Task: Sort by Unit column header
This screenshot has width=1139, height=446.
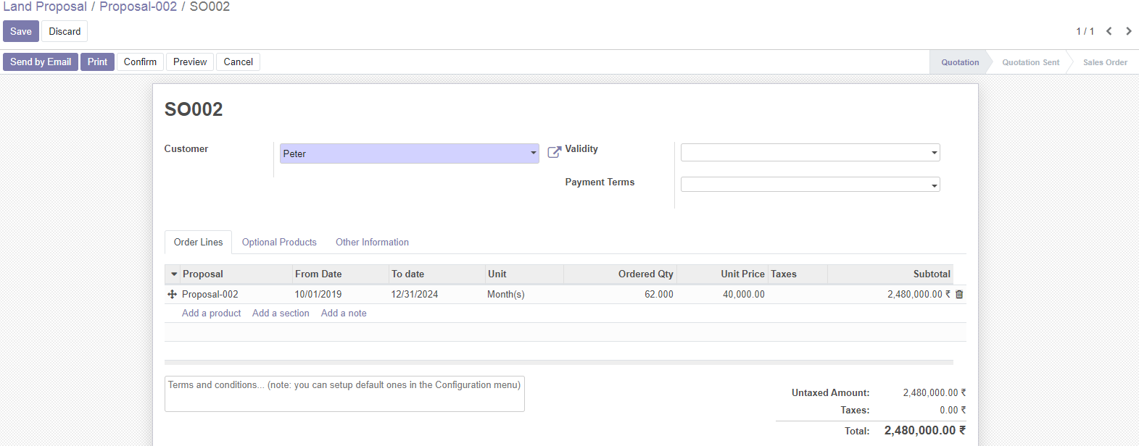Action: tap(524, 274)
